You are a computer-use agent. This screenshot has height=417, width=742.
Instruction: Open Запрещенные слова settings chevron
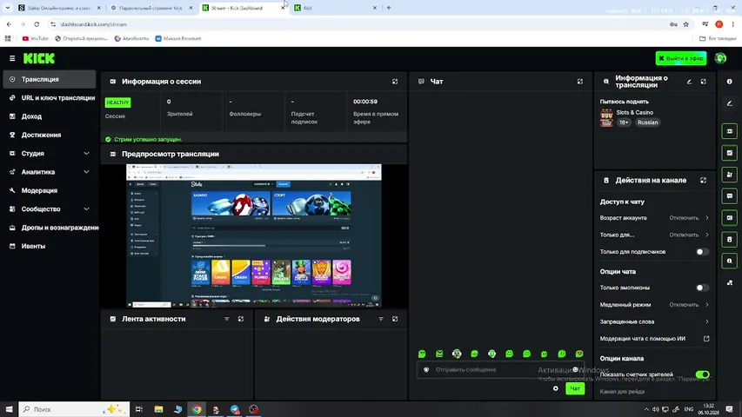coord(707,322)
